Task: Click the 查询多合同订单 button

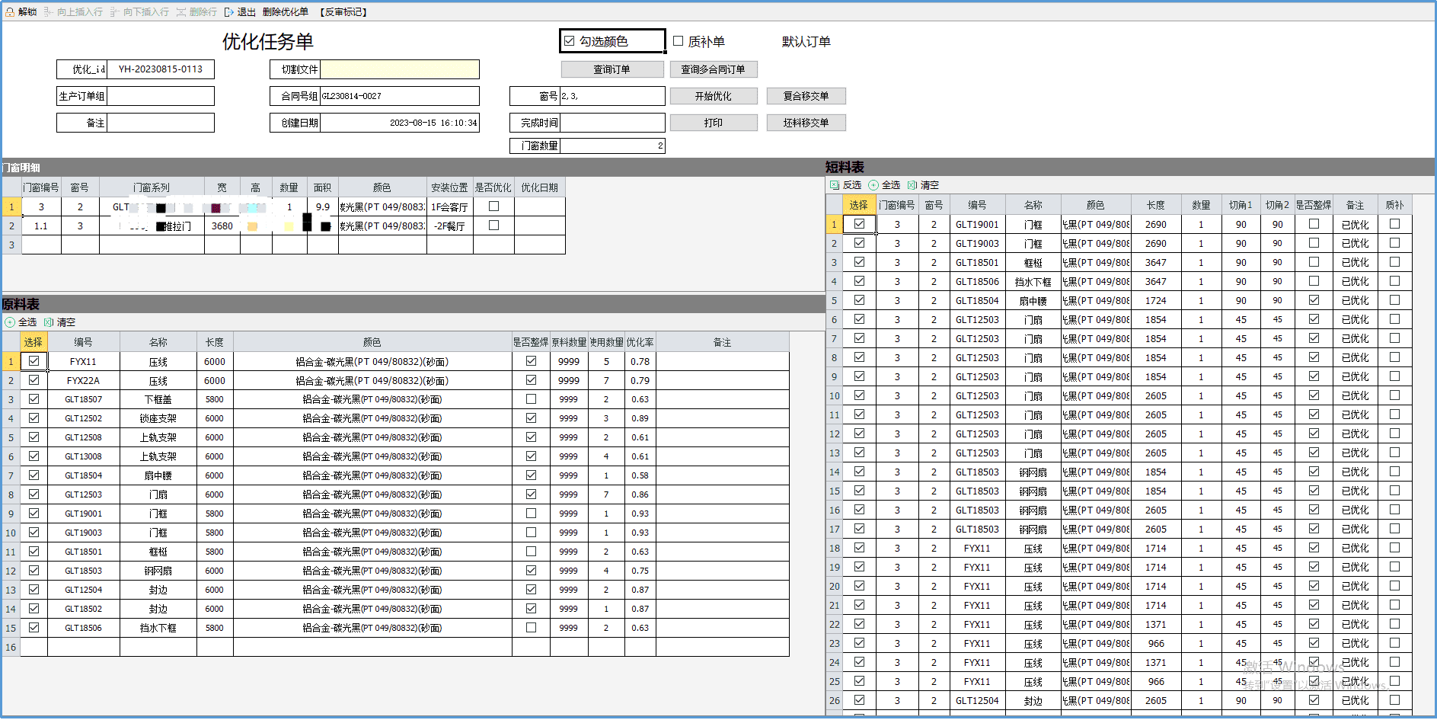Action: point(714,69)
